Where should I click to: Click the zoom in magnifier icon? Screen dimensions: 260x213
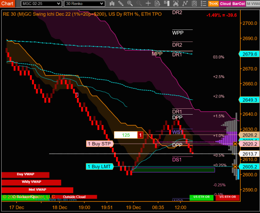130,3
